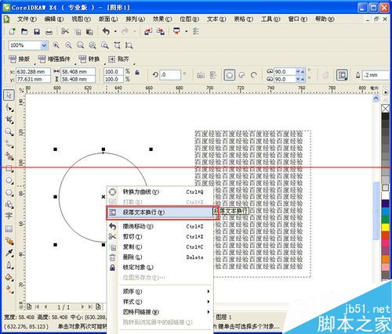Select the Table tool in toolbox
Image resolution: width=392 pixels, height=334 pixels.
pyautogui.click(x=9, y=229)
